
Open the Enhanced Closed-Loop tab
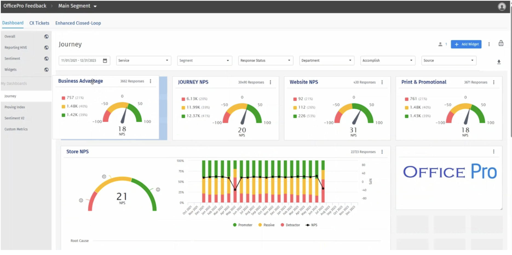pos(78,23)
